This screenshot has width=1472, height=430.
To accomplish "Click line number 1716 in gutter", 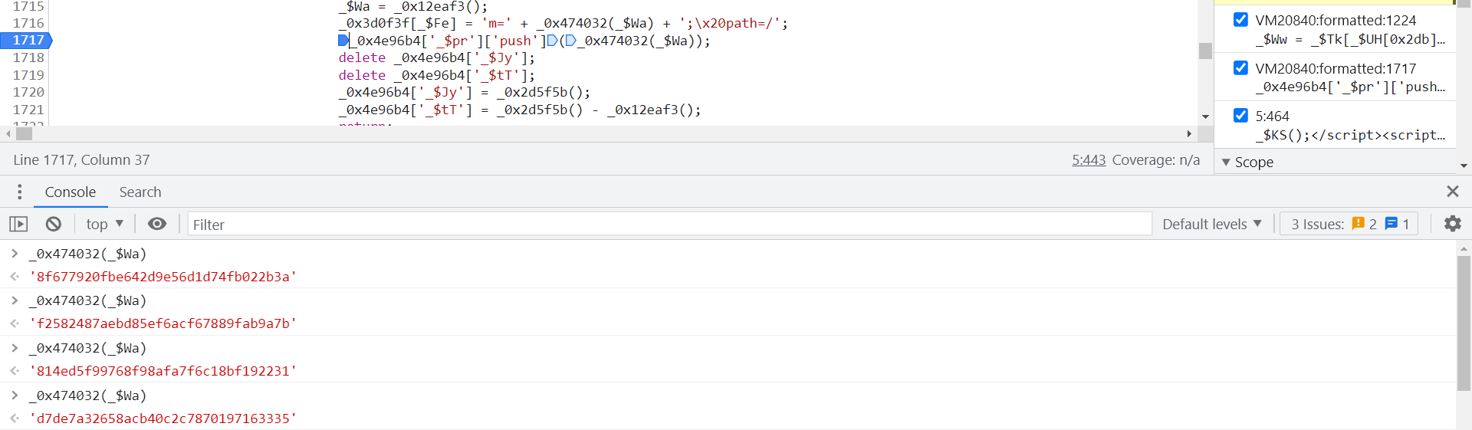I will click(28, 23).
